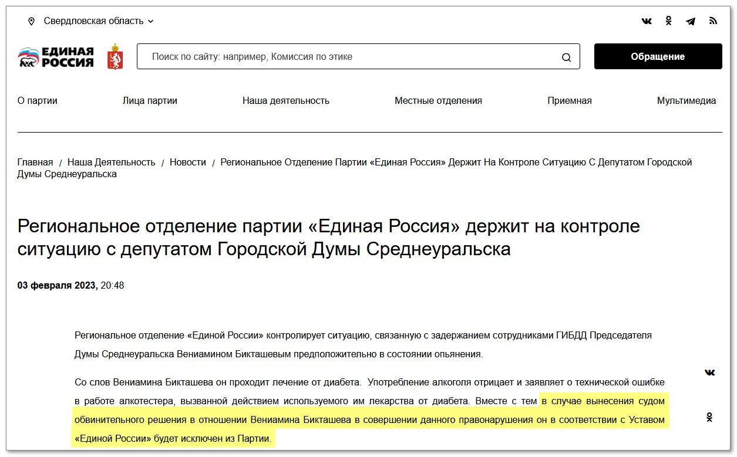Expand the Свердловская область region dropdown
Screen dimensions: 737x457
coord(98,21)
